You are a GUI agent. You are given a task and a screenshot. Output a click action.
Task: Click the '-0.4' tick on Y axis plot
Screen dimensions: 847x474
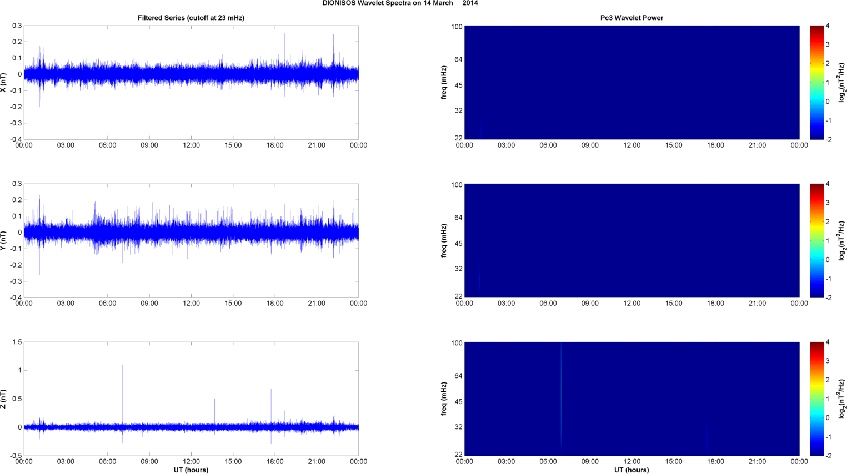point(16,297)
